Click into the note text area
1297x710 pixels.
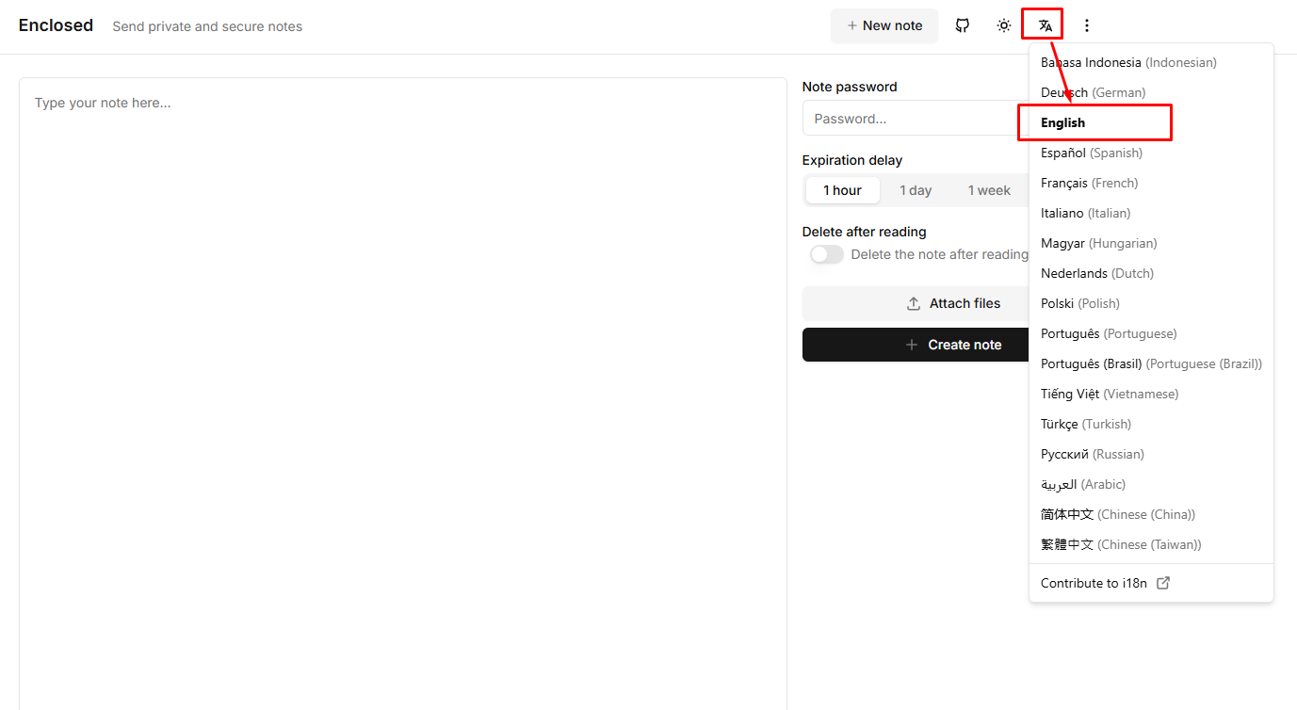pyautogui.click(x=403, y=394)
